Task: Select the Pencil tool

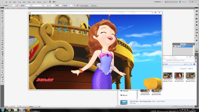Action: (2, 31)
